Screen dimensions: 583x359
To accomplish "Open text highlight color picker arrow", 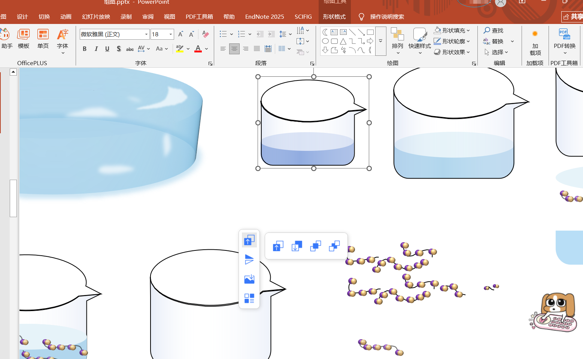I will [188, 49].
